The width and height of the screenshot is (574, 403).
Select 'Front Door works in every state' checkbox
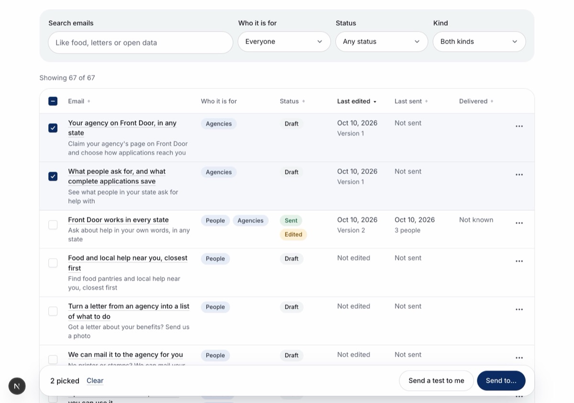(x=53, y=225)
